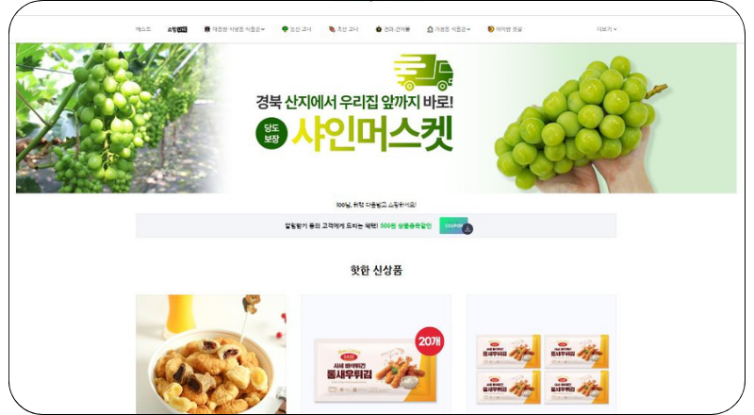
Task: Open the first text item in navigation bar
Action: tap(143, 29)
